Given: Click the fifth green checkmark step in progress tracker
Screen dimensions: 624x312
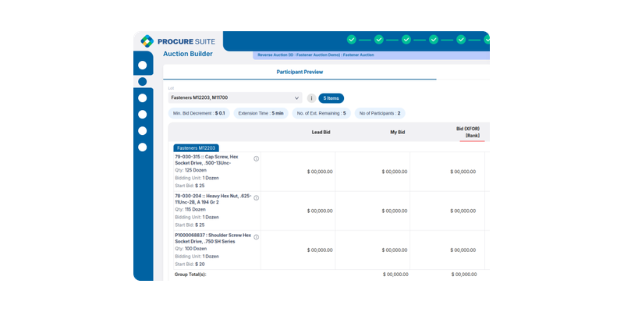Looking at the screenshot, I should (461, 40).
